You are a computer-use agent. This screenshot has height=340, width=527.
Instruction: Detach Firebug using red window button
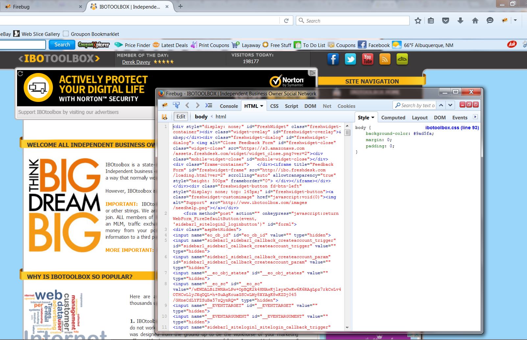pos(469,105)
